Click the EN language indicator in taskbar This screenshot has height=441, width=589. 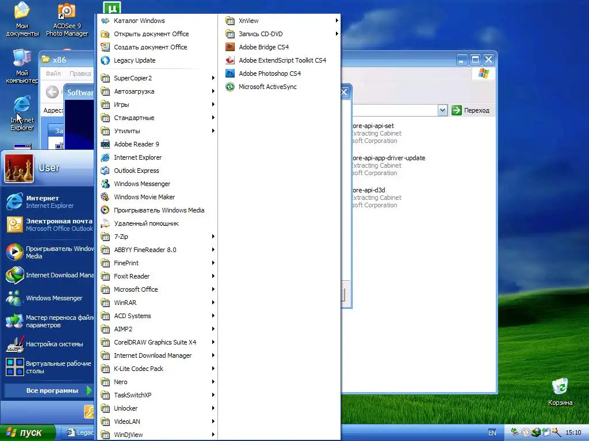(x=492, y=433)
